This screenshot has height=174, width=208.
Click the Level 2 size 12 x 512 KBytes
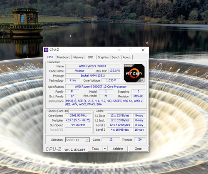(120, 125)
